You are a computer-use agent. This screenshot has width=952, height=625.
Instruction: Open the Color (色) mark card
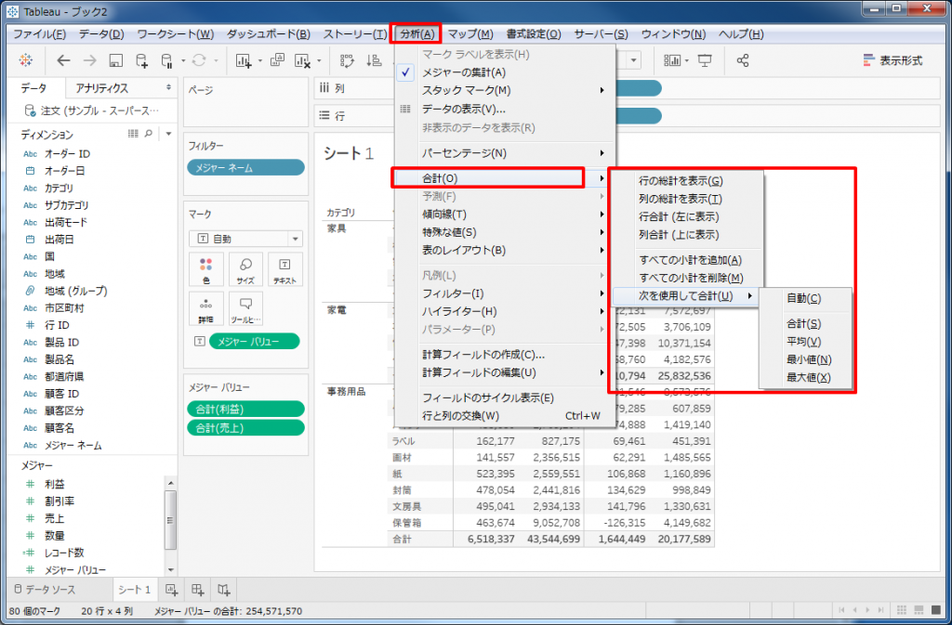(205, 269)
